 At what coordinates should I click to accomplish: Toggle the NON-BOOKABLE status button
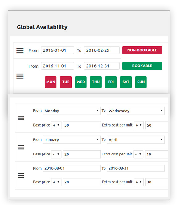coord(142,50)
